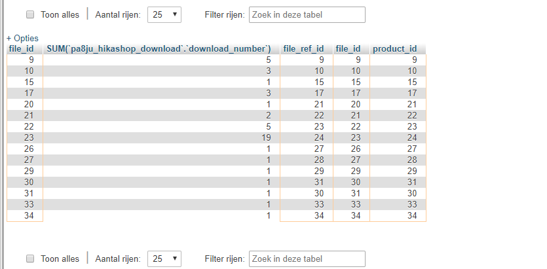
Task: Select file_ref_id cell with value 33
Action: (307, 205)
